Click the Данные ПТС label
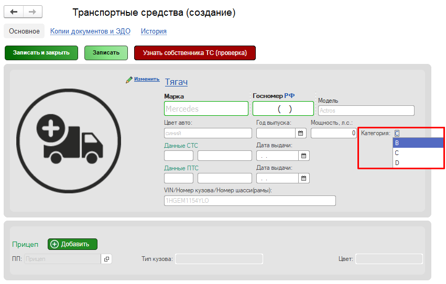Screen dimensions: 446x284 click(x=181, y=168)
